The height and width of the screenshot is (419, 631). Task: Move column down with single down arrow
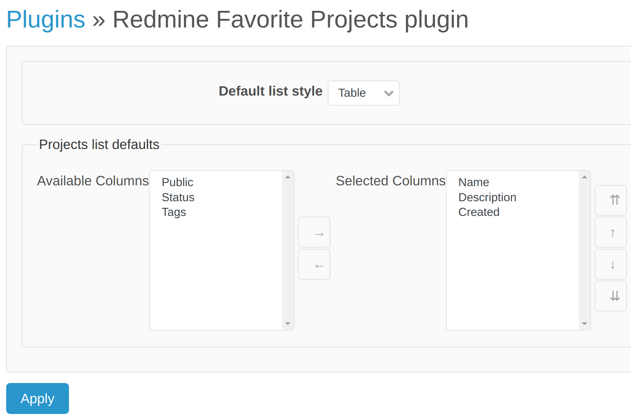point(610,264)
